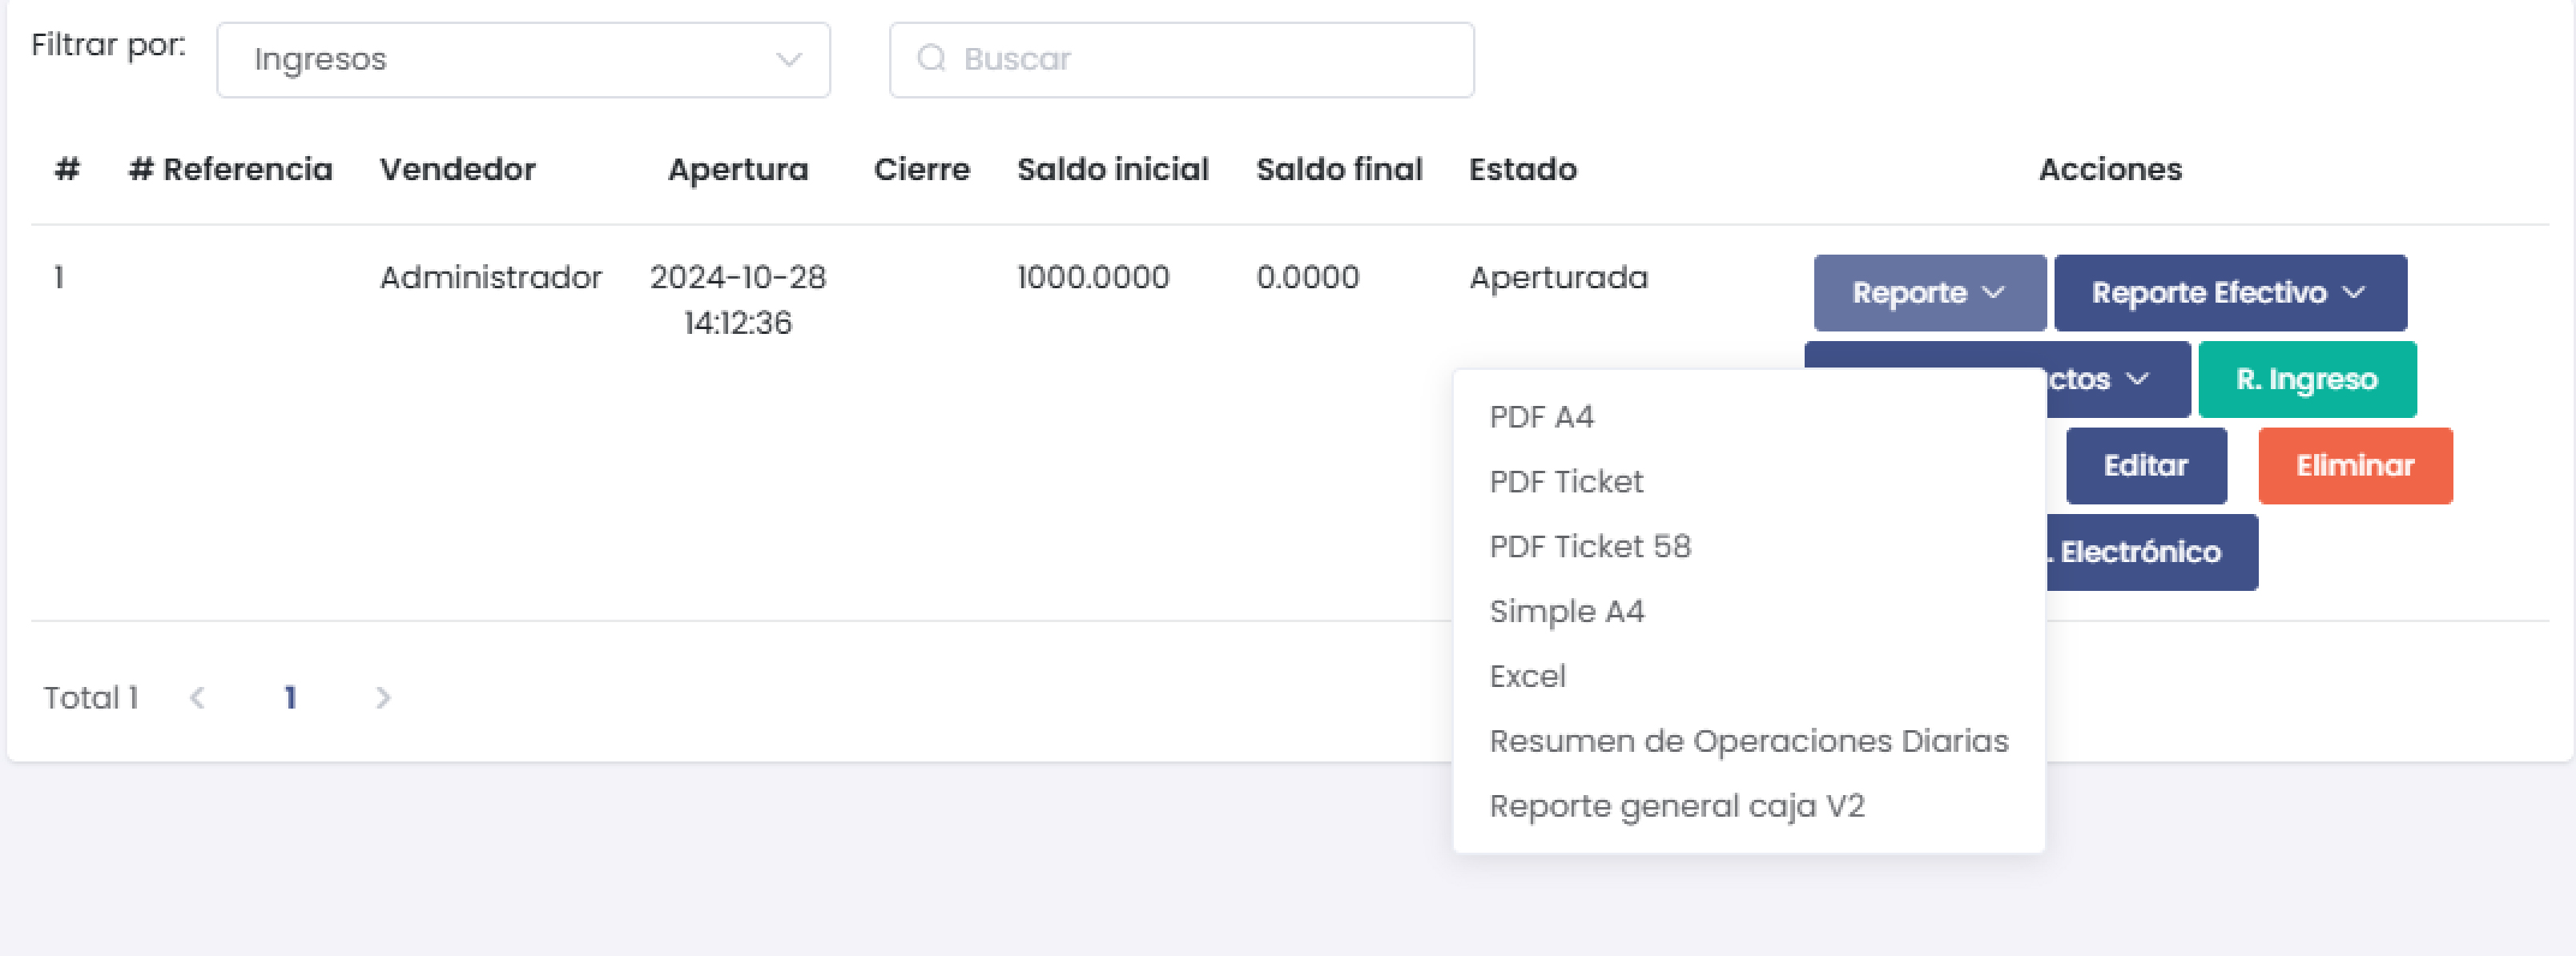Open the Reporte Efectivo dropdown
Viewport: 2576px width, 956px height.
[x=2230, y=292]
